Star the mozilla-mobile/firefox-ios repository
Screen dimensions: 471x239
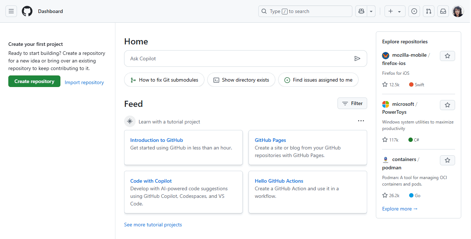coord(447,56)
